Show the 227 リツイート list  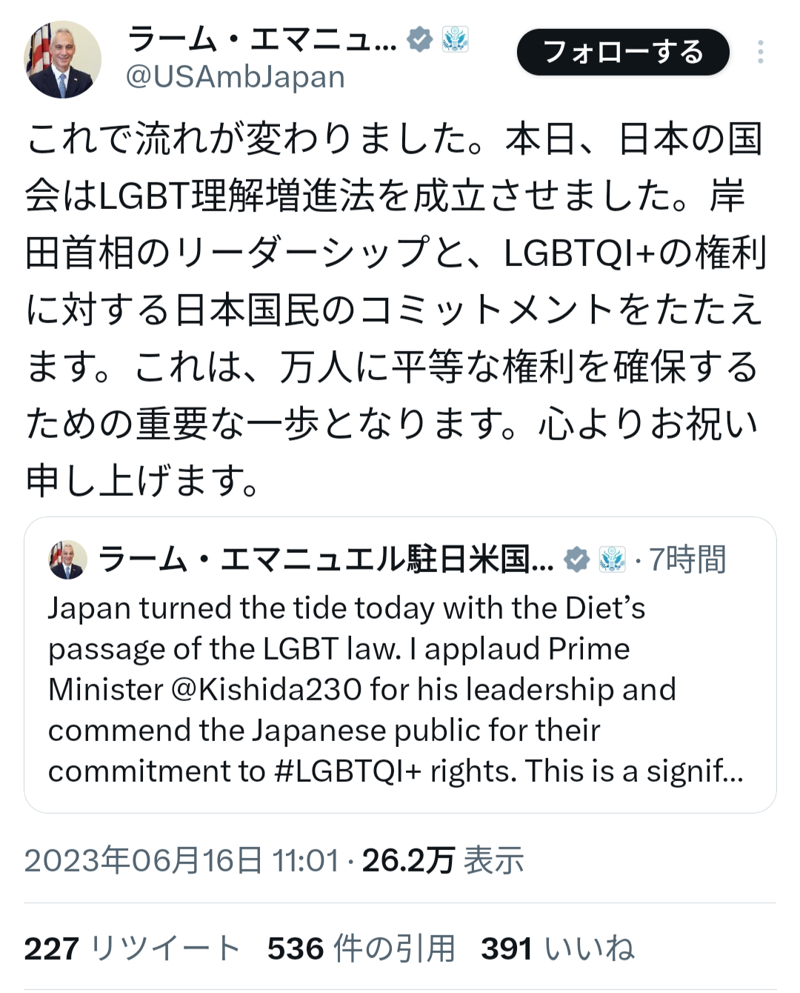(132, 949)
